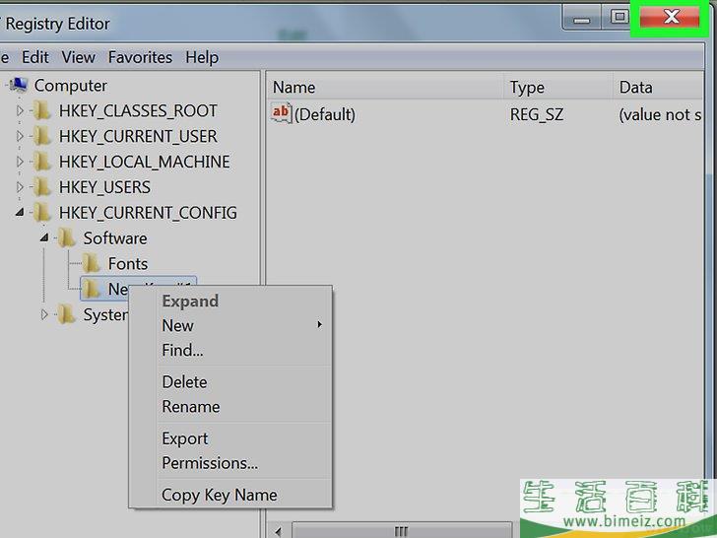The image size is (717, 538).
Task: Click the highlighted New Key folder icon
Action: pos(91,289)
